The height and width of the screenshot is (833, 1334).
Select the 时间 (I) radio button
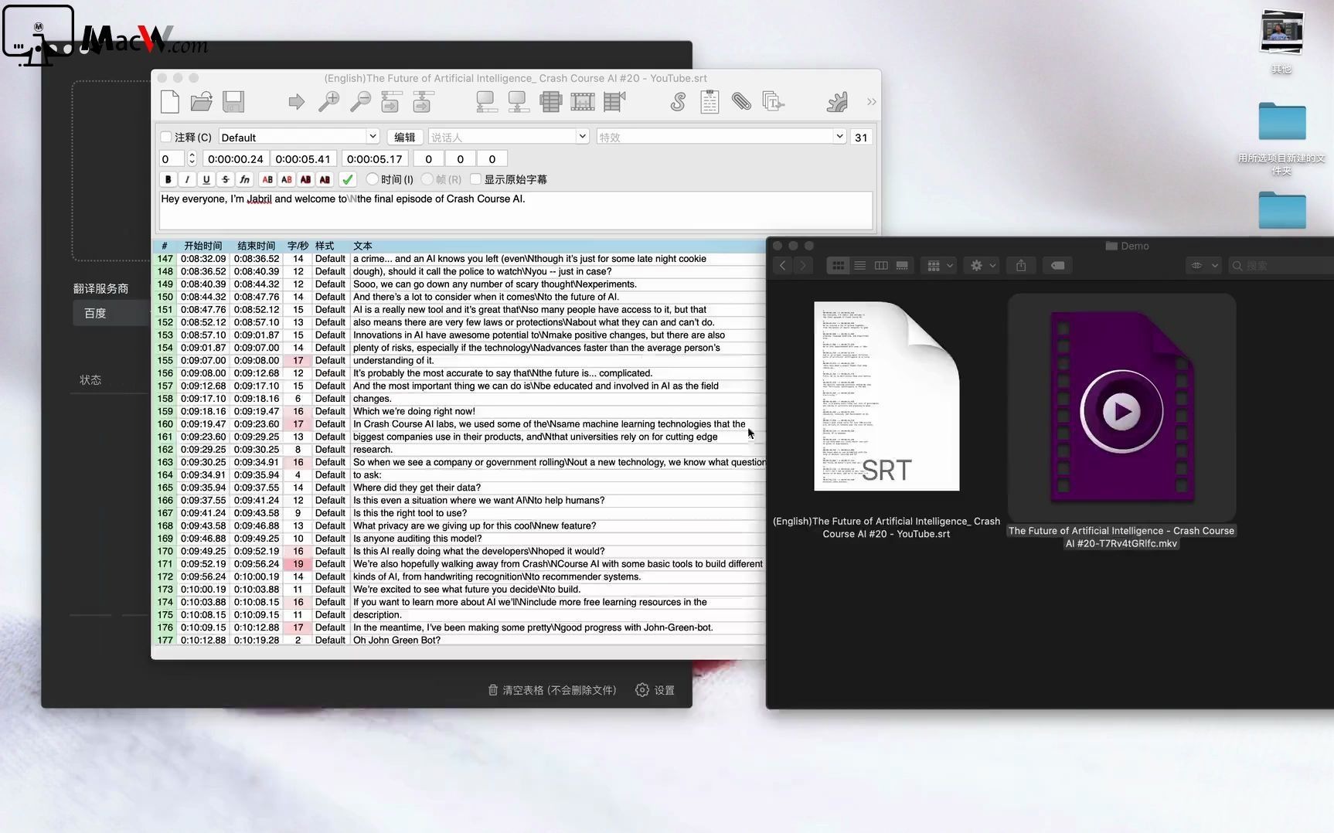(373, 179)
